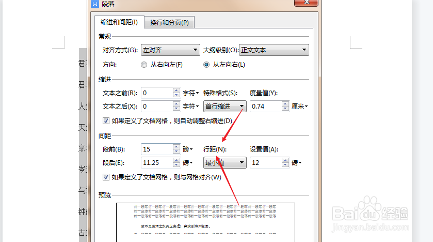Viewport: 433px width, 242px height.
Task: Decrease 段后 spacing with down arrow
Action: click(177, 165)
